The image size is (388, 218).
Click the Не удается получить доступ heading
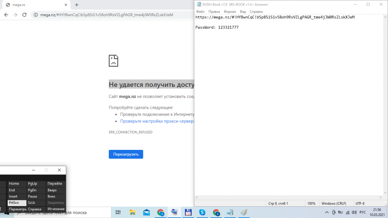[151, 85]
